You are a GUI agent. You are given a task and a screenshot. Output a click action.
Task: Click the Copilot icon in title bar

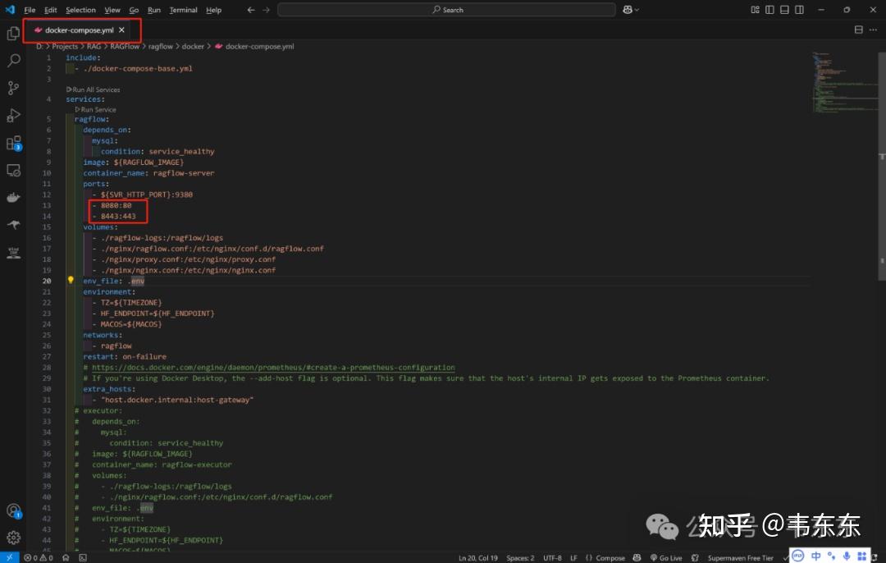pos(628,10)
